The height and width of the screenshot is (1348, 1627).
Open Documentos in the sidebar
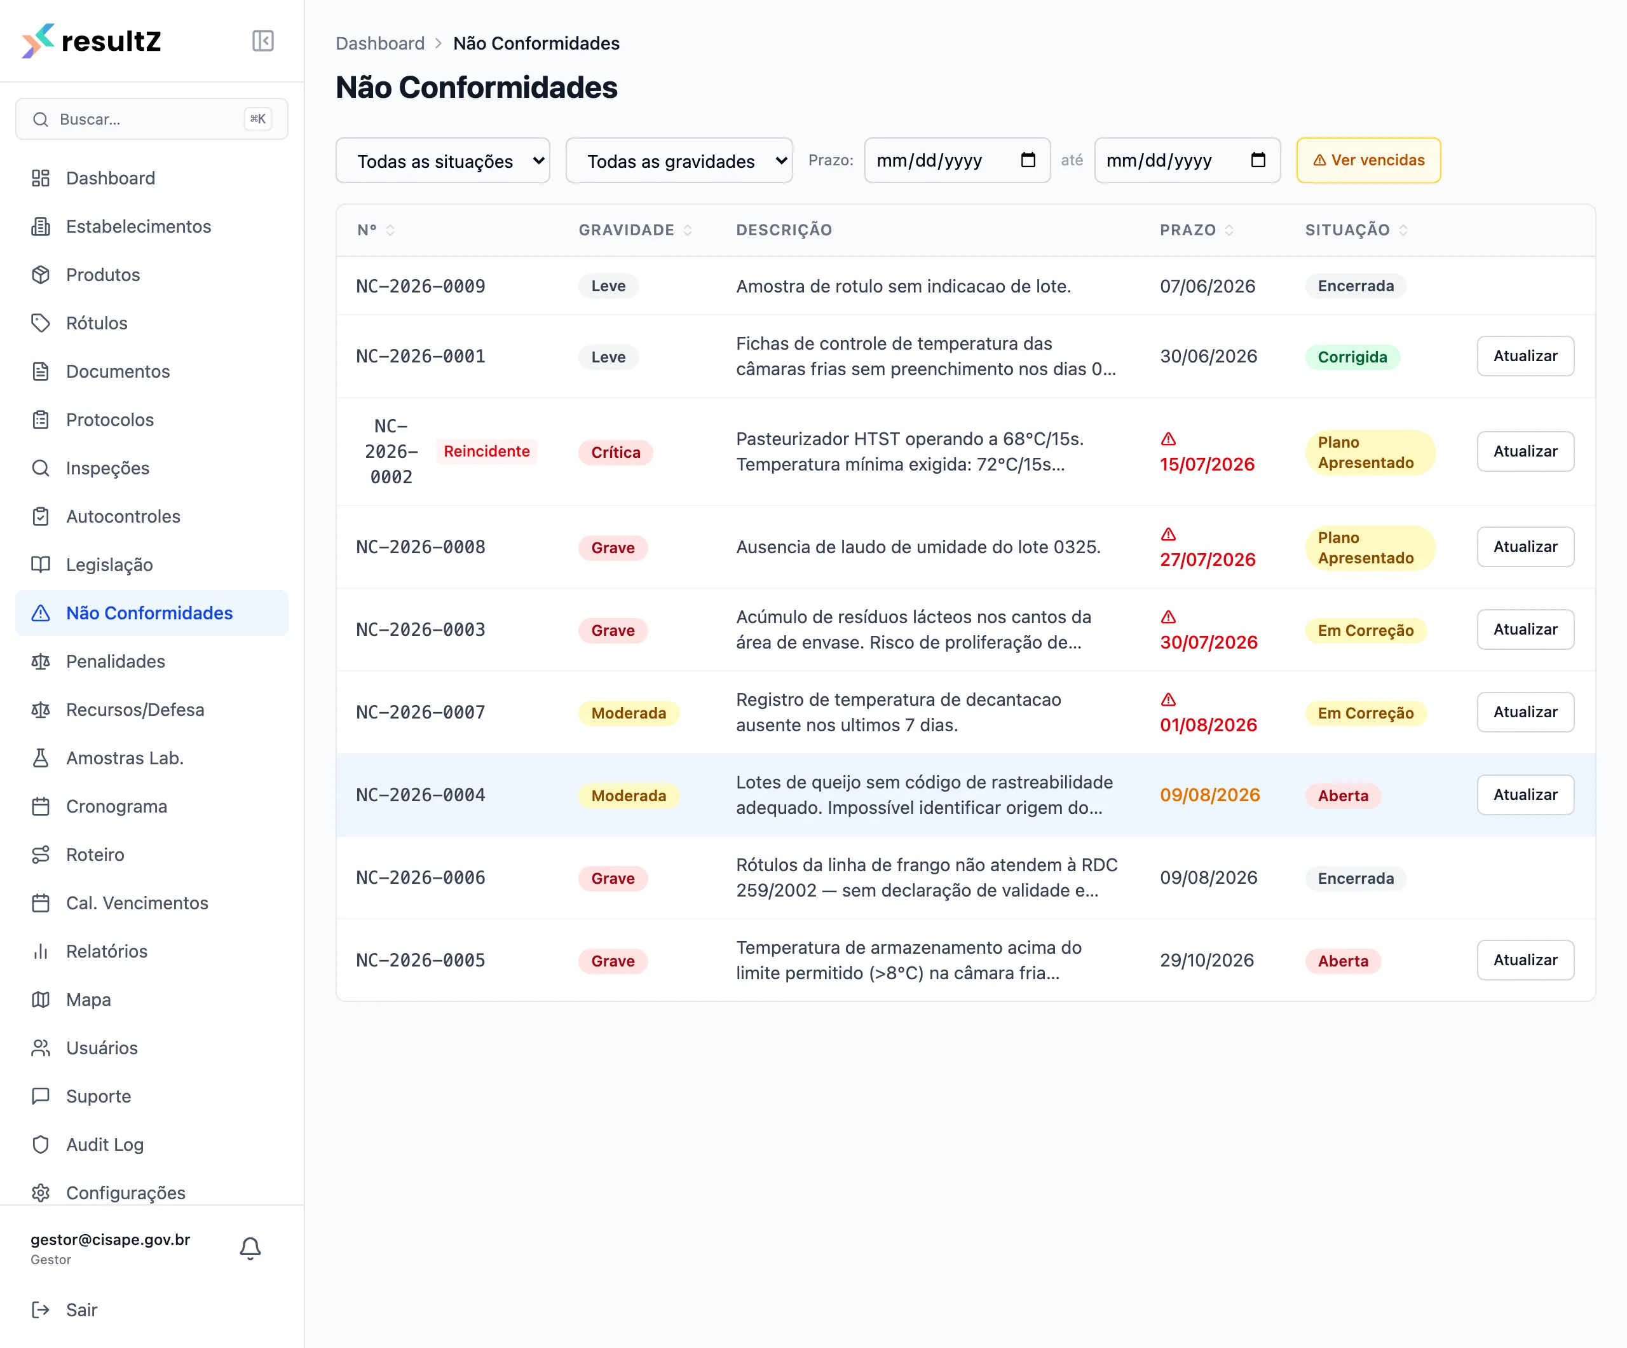(152, 371)
